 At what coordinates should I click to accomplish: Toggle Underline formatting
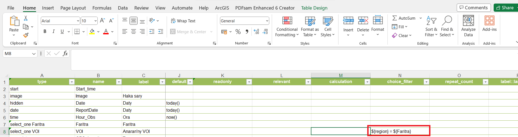pos(62,32)
